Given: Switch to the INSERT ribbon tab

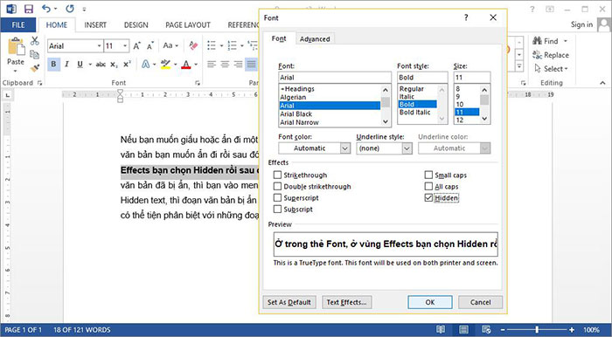Looking at the screenshot, I should pyautogui.click(x=95, y=25).
